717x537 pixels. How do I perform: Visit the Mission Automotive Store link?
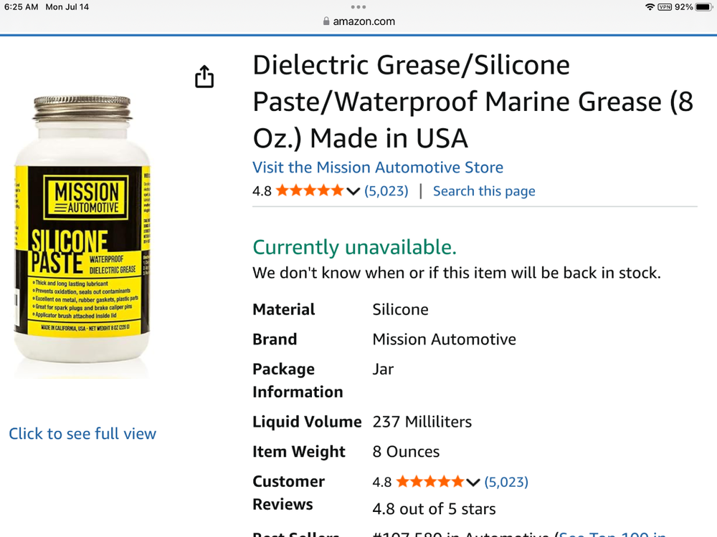point(378,167)
